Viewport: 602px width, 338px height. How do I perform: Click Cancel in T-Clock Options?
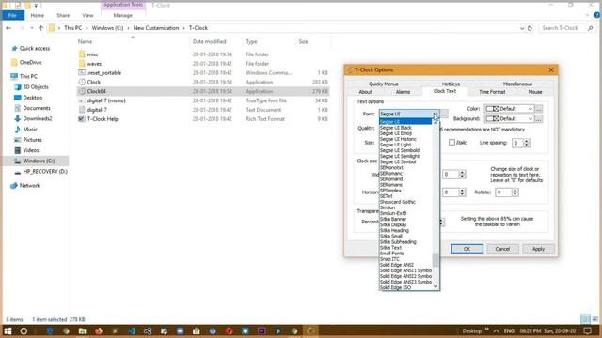click(x=502, y=249)
